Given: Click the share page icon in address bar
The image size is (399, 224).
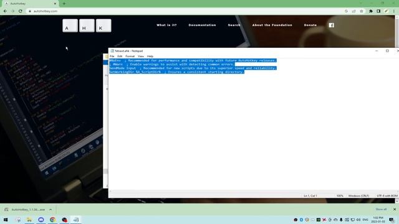Looking at the screenshot, I should [x=353, y=11].
